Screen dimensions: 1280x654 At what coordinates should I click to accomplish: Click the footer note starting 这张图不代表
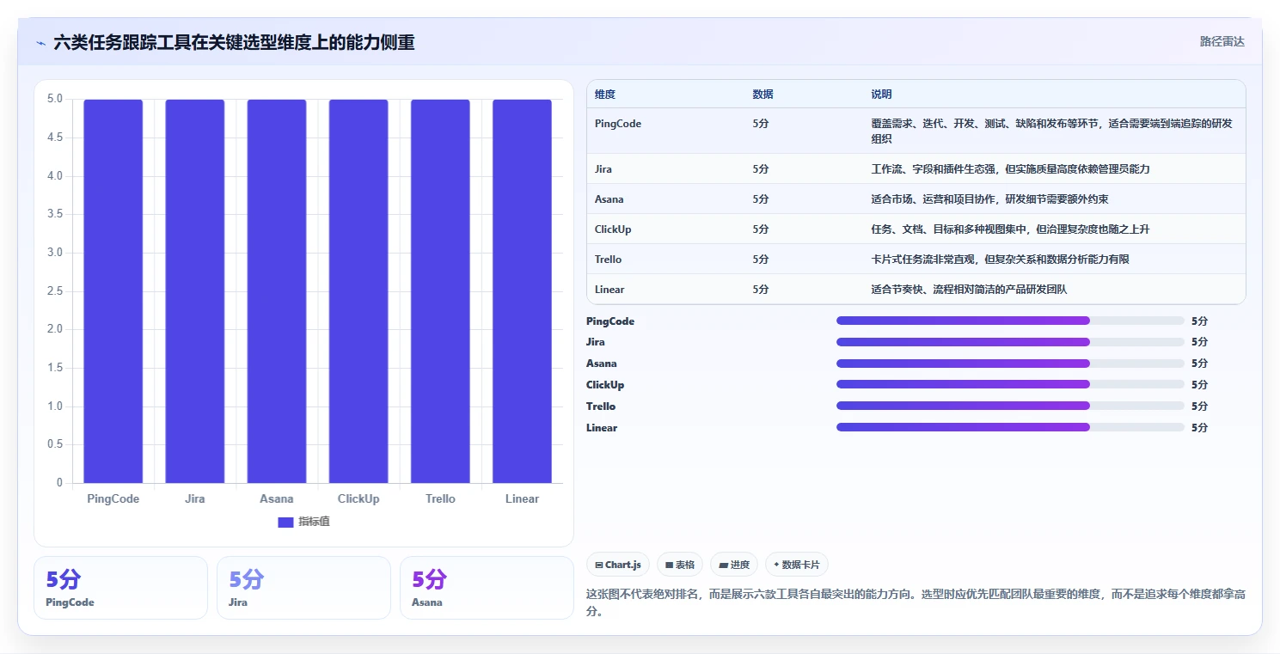tap(916, 603)
